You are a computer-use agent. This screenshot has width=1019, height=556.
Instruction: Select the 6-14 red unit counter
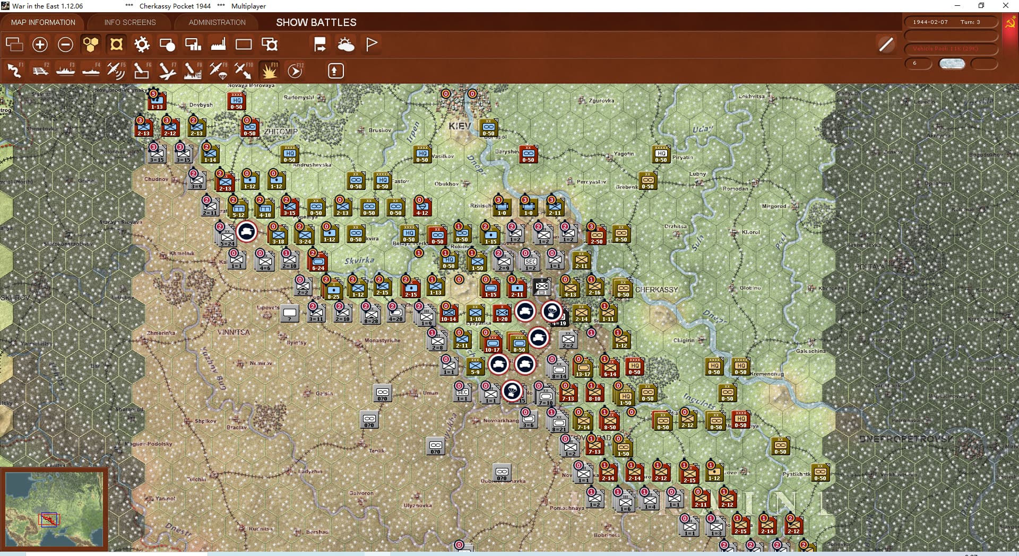(610, 367)
